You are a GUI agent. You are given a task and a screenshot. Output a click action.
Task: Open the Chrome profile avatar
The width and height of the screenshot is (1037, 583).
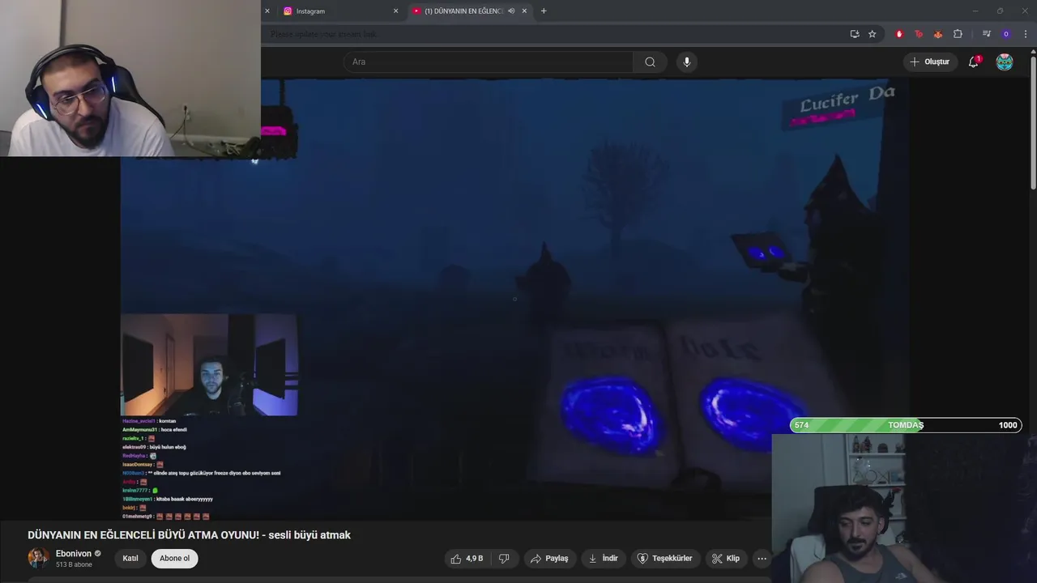[x=1006, y=34]
